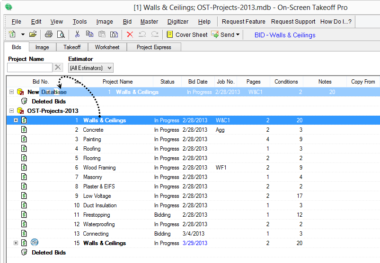
Task: Click the How Do I...? button
Action: point(336,22)
